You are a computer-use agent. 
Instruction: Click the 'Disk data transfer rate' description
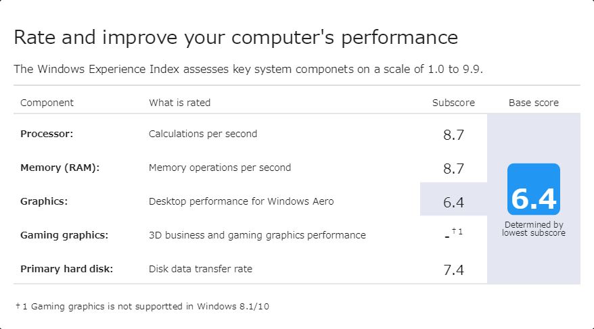[200, 269]
